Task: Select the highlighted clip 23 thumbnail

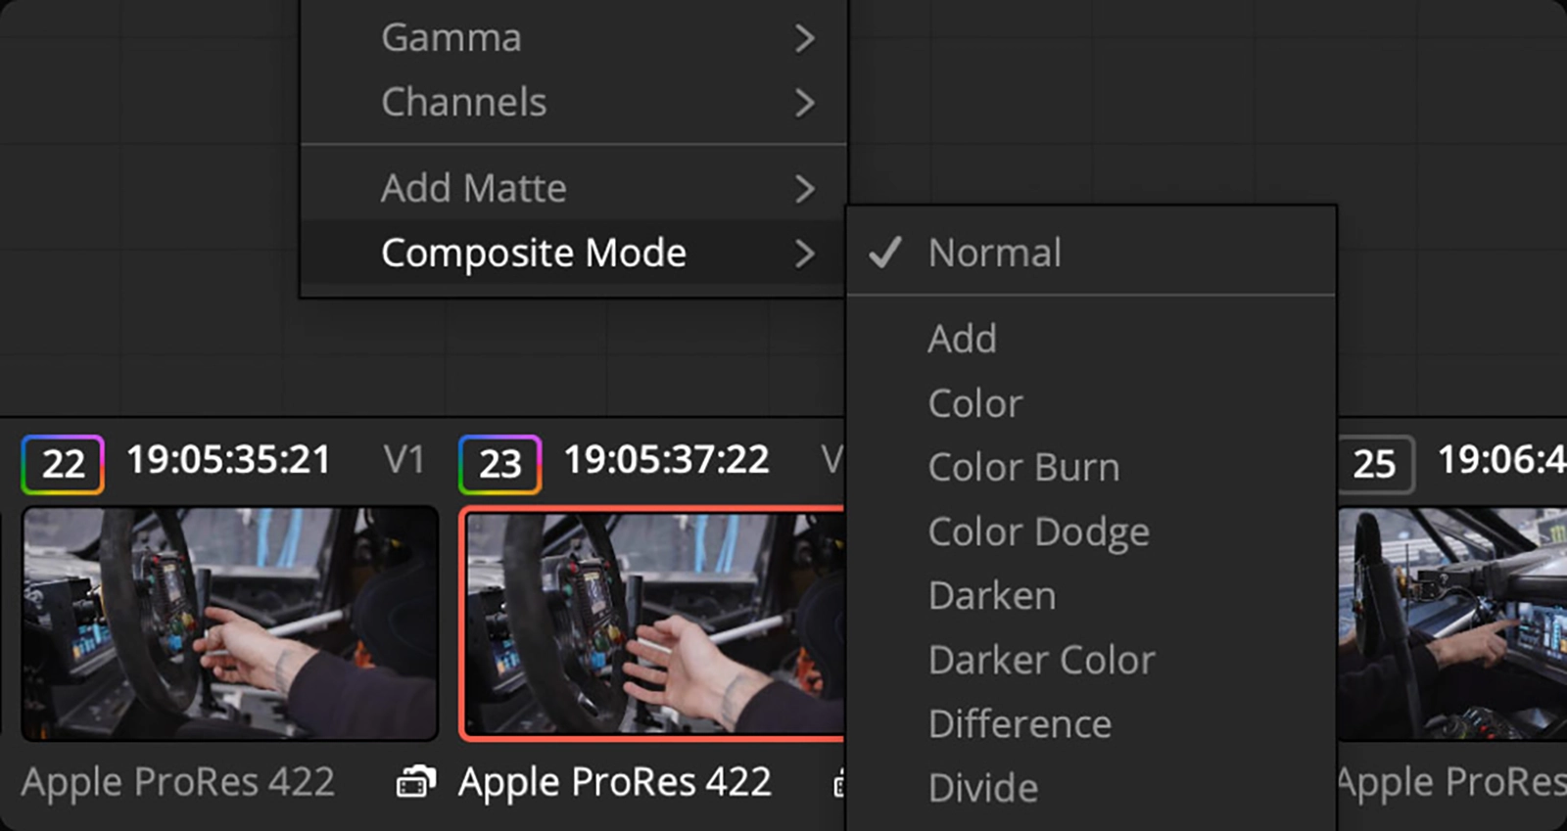Action: tap(652, 623)
